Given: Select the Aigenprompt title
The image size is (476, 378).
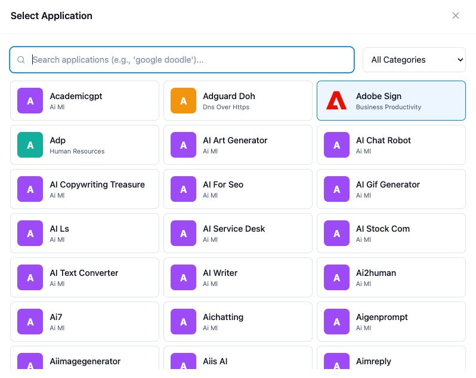Looking at the screenshot, I should [x=382, y=317].
